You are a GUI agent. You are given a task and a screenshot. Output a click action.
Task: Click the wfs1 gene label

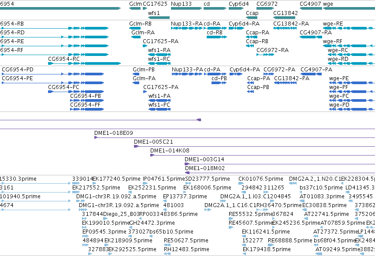pos(154,13)
